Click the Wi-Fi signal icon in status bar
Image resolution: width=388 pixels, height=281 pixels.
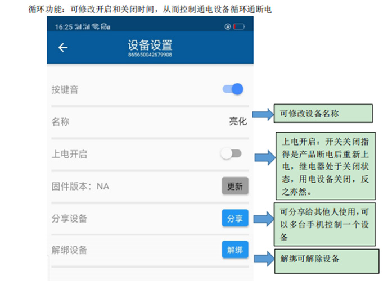[x=96, y=26]
